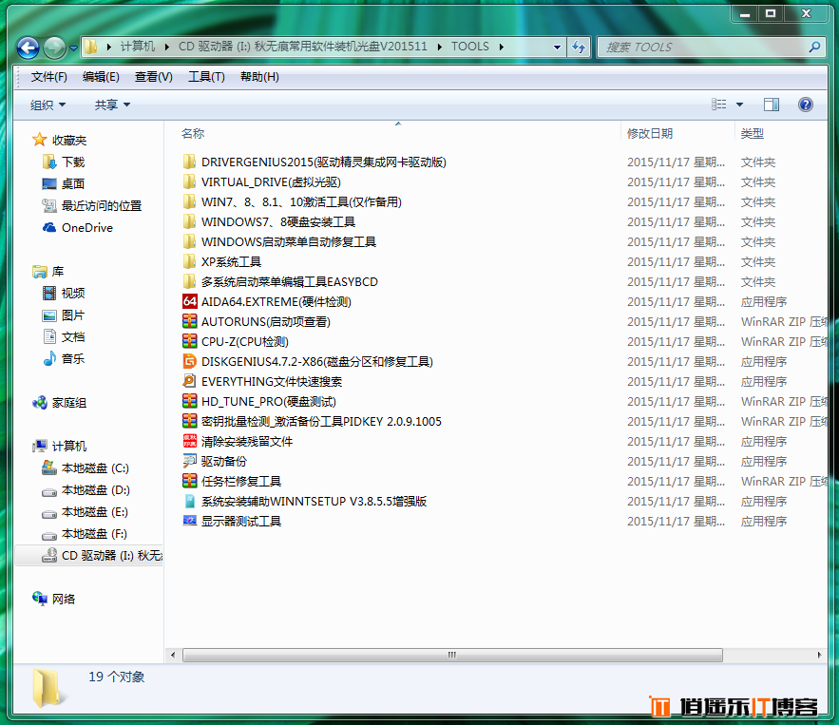Open the 共享 dropdown

click(112, 105)
